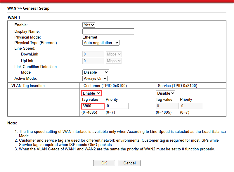Open the DownLink Mbps unit dropdown
This screenshot has width=234, height=172.
114,54
